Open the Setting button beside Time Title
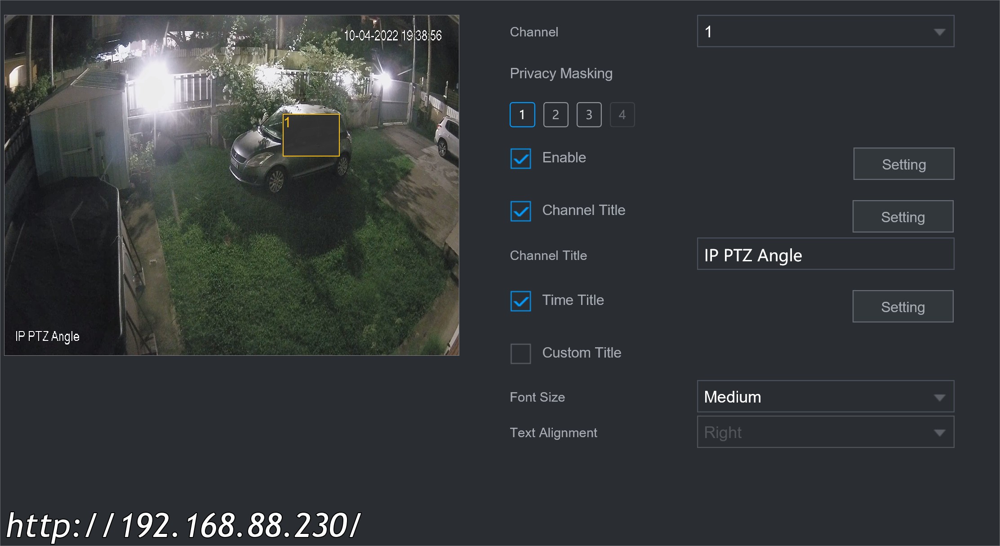This screenshot has height=546, width=1000. tap(903, 306)
